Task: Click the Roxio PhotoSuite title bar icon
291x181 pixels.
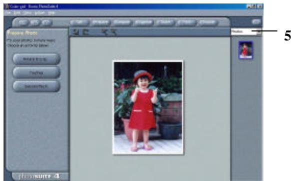Action: coord(7,6)
